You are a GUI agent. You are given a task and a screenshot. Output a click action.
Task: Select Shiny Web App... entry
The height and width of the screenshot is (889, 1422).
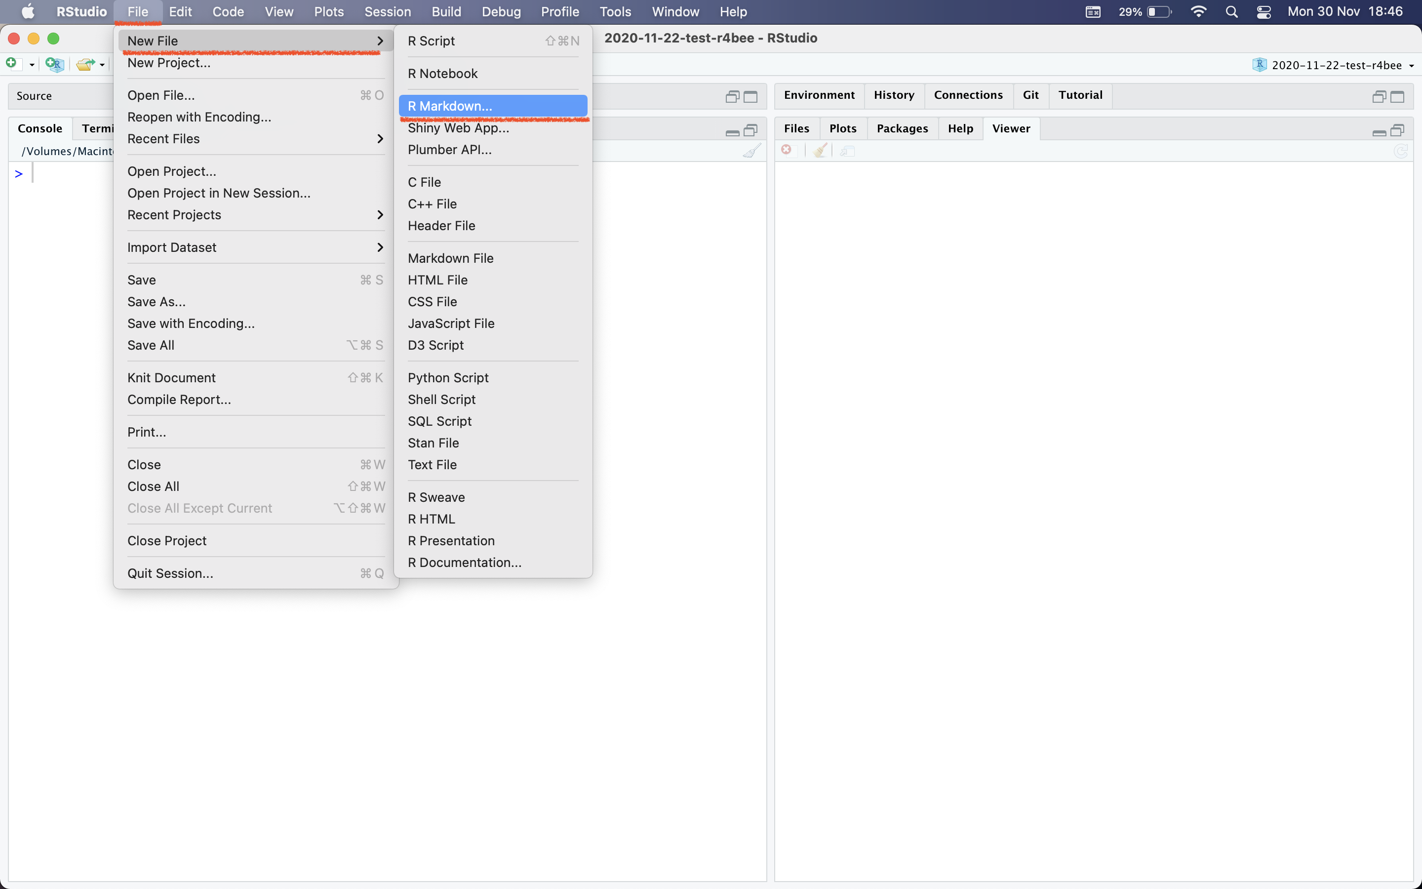(x=492, y=127)
